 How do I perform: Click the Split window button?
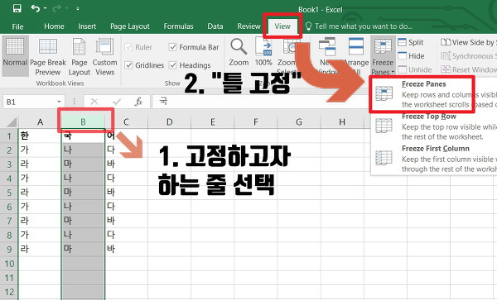coord(411,42)
